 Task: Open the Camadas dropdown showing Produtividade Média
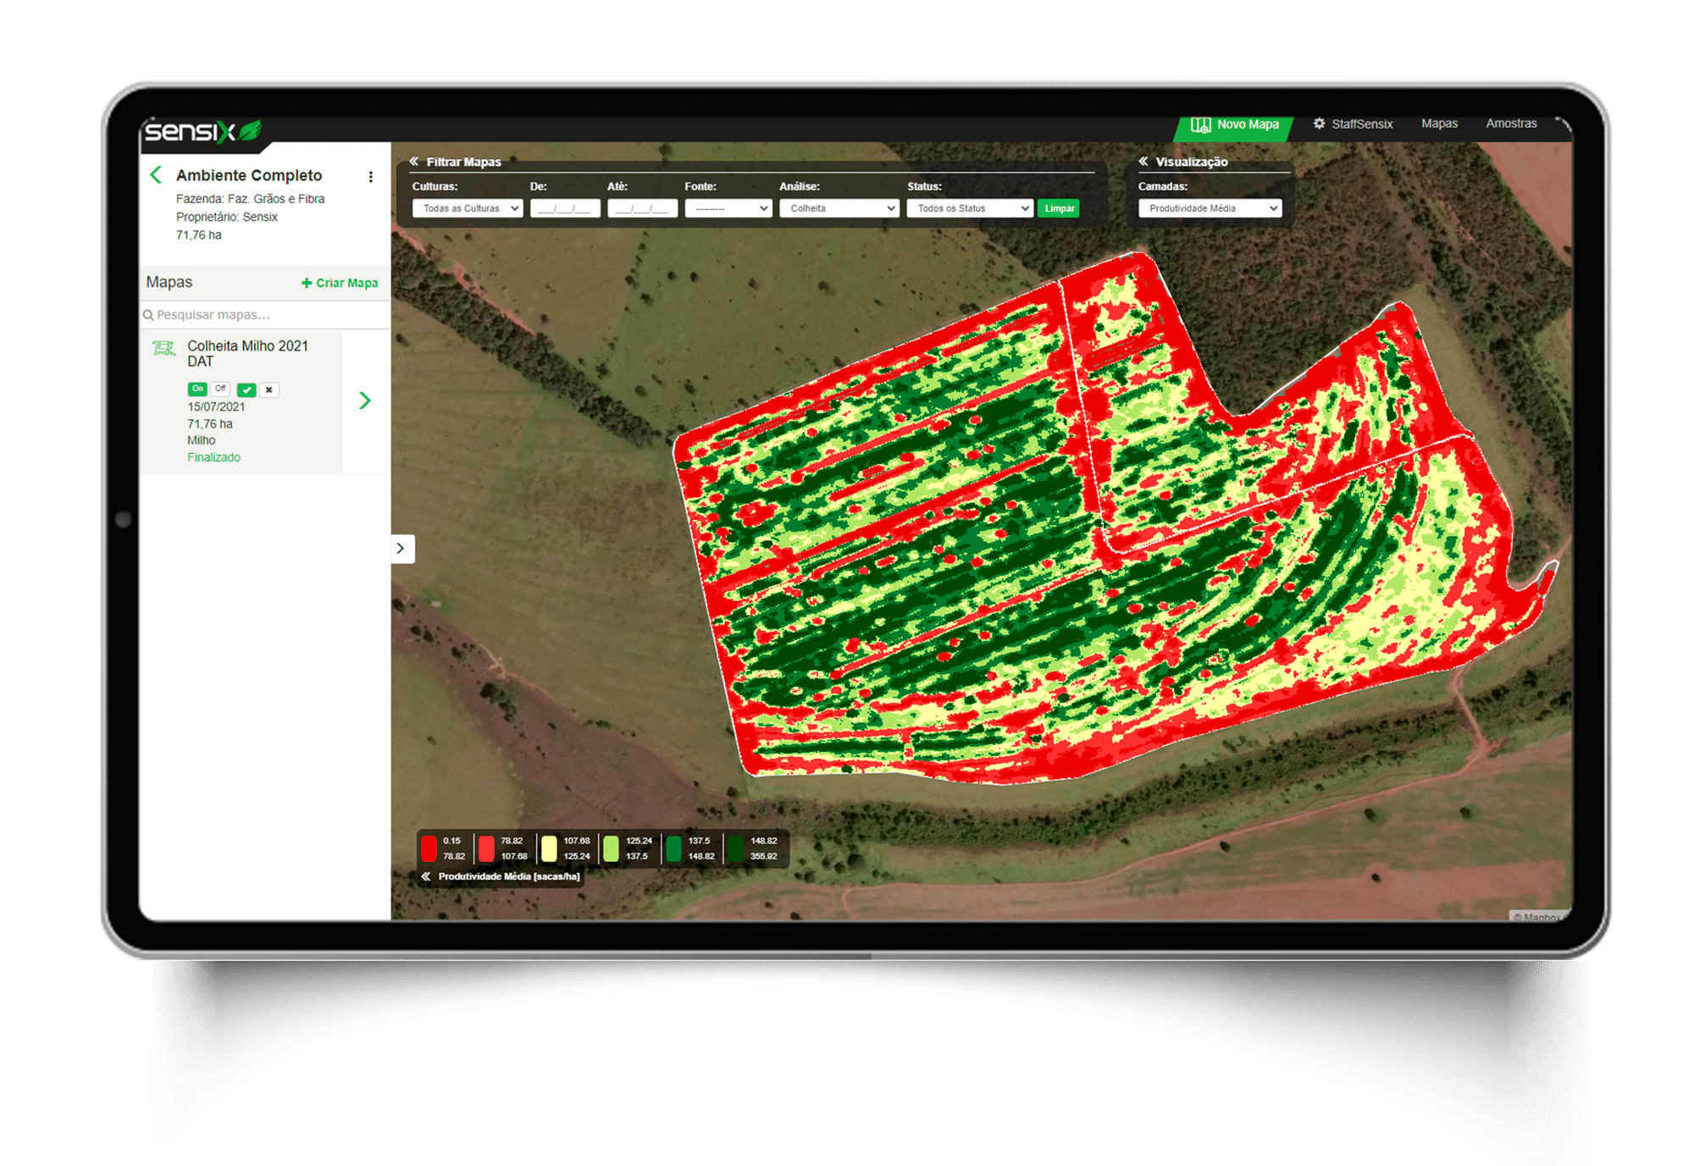click(x=1210, y=208)
